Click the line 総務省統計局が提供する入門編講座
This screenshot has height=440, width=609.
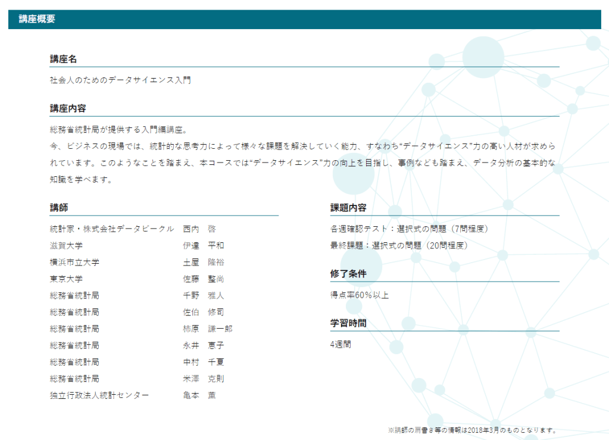(x=118, y=130)
